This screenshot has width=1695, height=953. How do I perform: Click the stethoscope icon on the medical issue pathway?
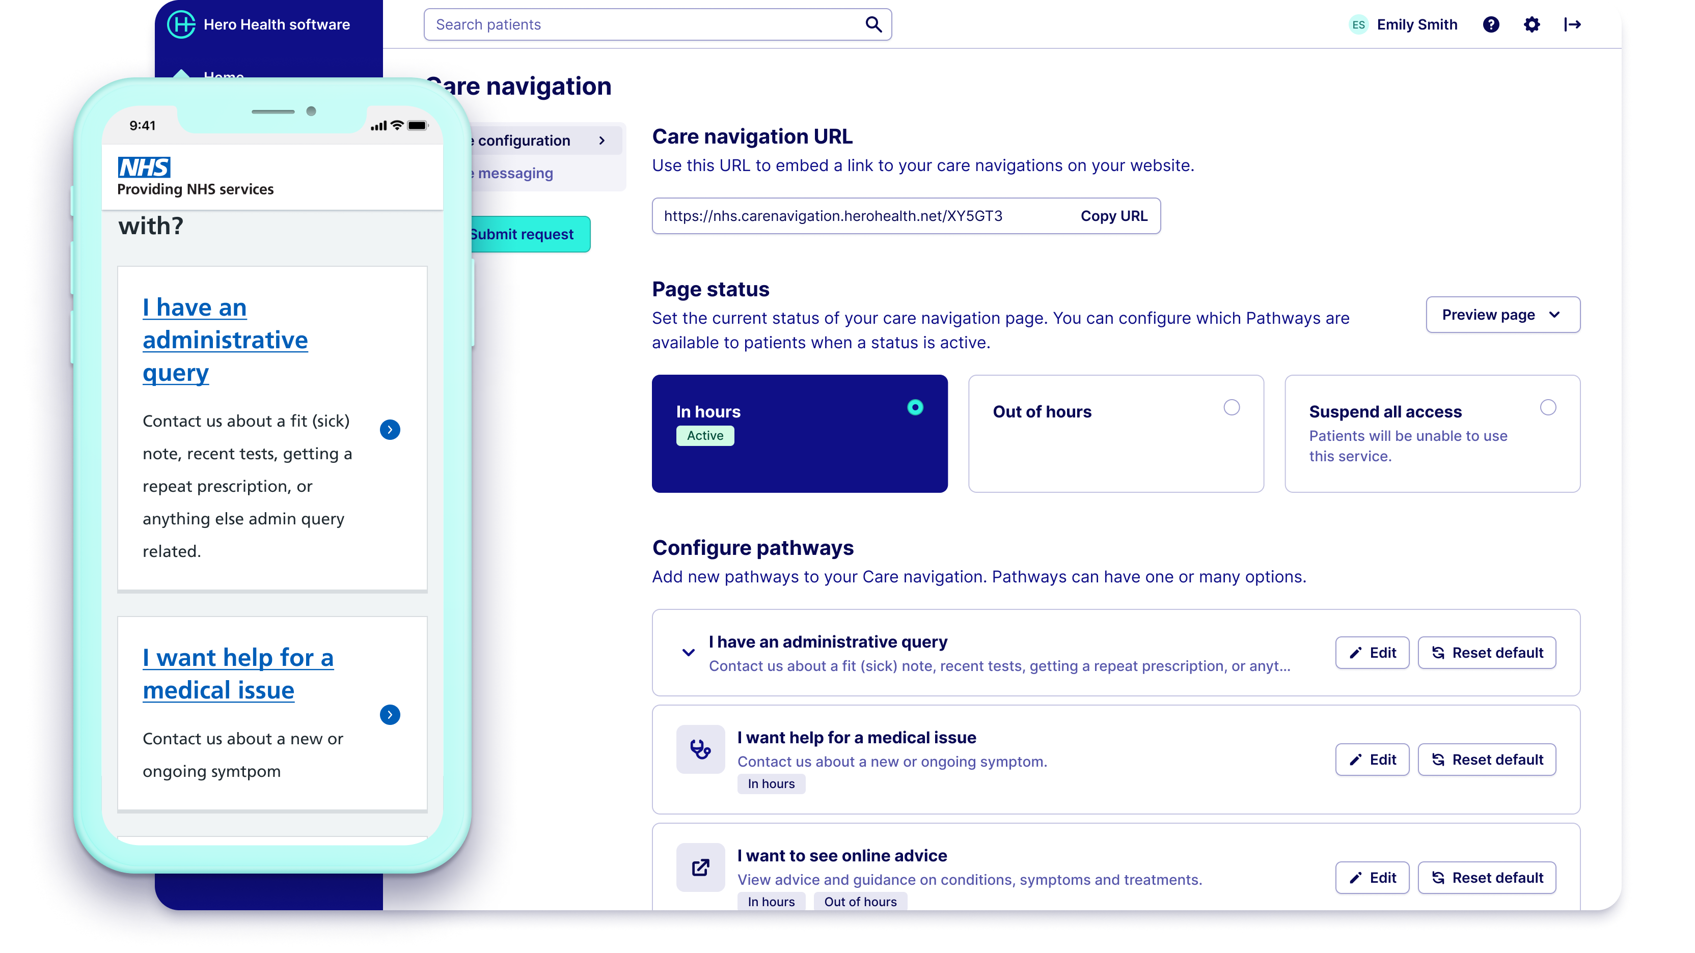click(x=700, y=749)
